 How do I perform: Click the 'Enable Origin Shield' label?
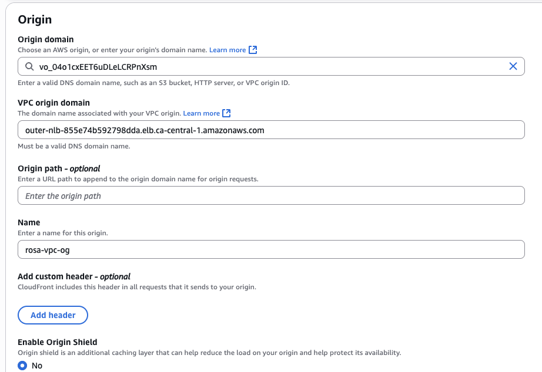(x=58, y=342)
